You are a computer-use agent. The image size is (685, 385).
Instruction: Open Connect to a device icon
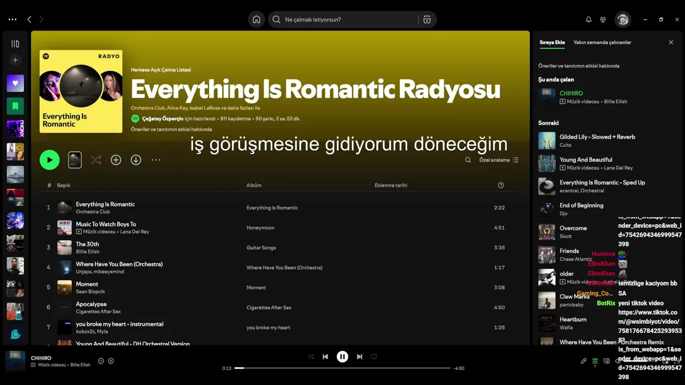tap(606, 361)
